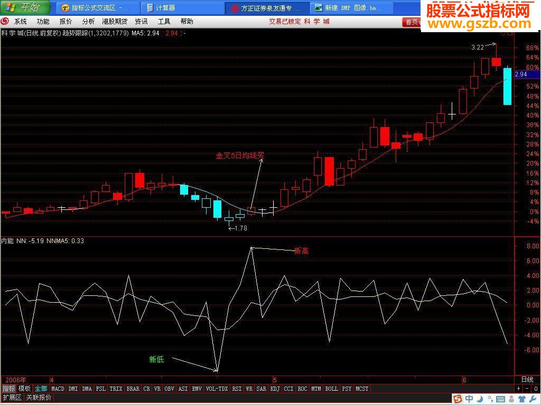Image resolution: width=541 pixels, height=405 pixels.
Task: Choose the CCI indicator
Action: 289,389
